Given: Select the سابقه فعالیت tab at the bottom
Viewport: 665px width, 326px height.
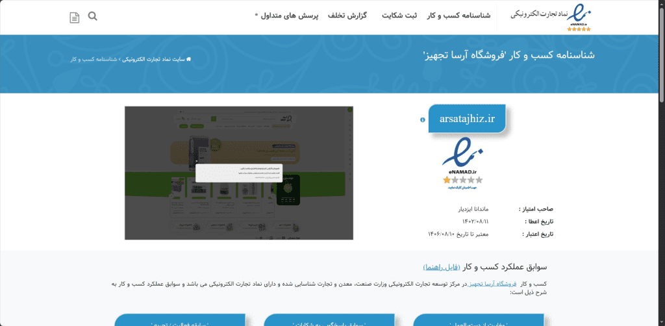Looking at the screenshot, I should (x=180, y=321).
